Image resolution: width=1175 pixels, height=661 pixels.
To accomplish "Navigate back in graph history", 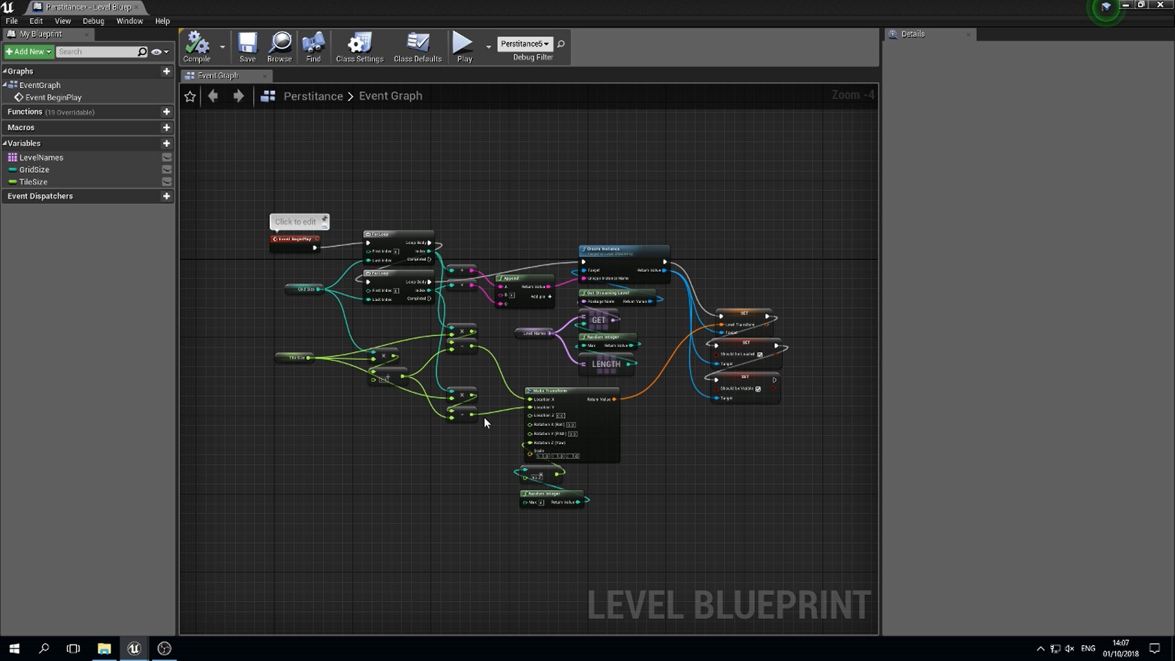I will (213, 96).
